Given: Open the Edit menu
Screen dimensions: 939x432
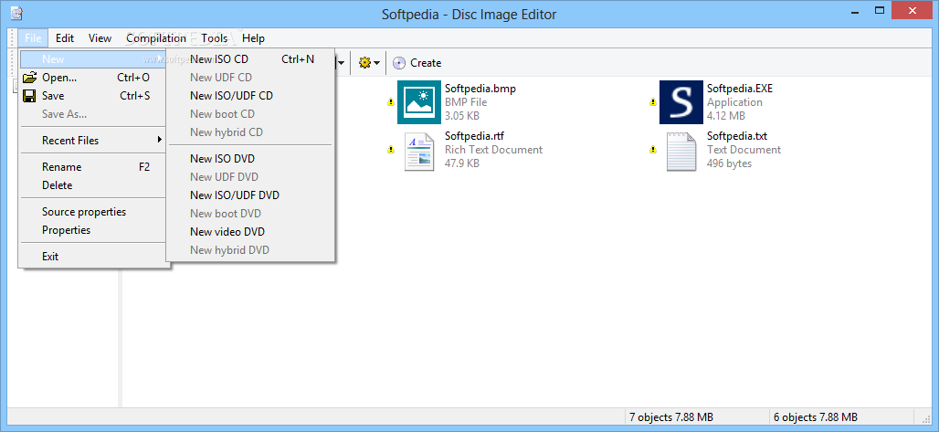Looking at the screenshot, I should click(65, 38).
